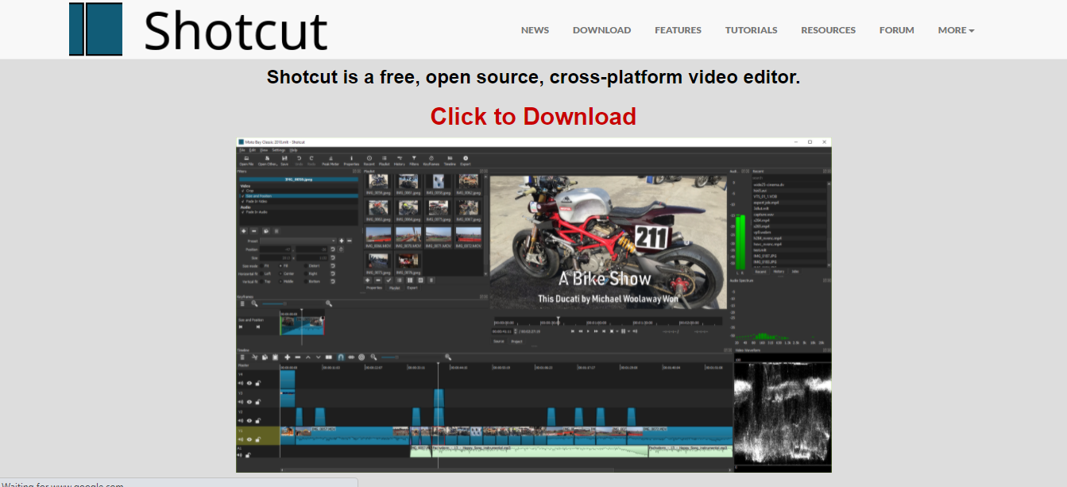Screen dimensions: 1067x487
Task: Toggle the Fade In Audio filter checkbox
Action: pos(242,212)
